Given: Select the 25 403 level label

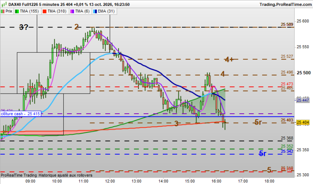Looking at the screenshot, I should coord(287,120).
